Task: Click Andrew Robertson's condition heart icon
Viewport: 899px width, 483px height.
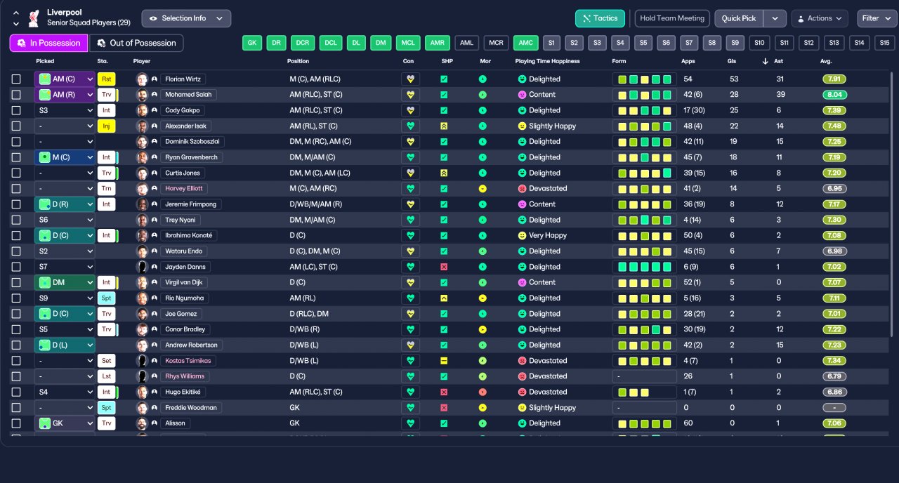Action: coord(410,345)
